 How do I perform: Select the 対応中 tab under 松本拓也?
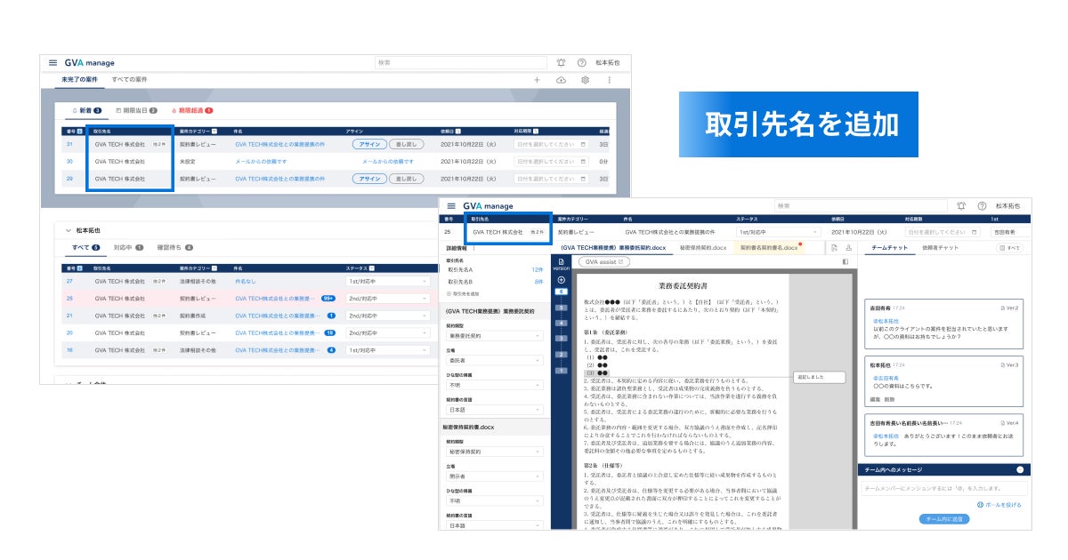(128, 247)
